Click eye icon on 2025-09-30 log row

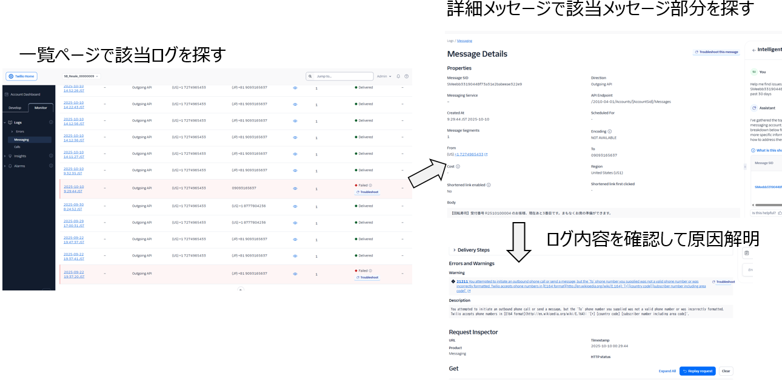pos(295,206)
